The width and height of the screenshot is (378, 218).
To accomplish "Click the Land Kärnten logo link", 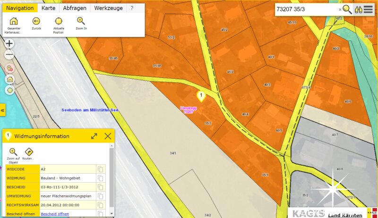I will coord(345,215).
